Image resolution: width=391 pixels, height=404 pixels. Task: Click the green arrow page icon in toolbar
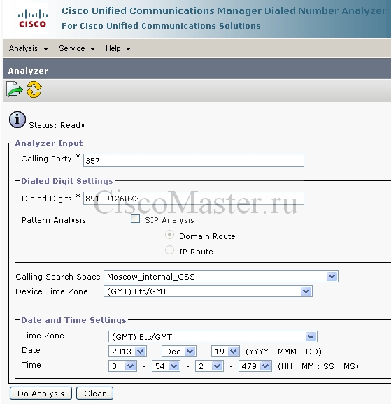pos(15,89)
